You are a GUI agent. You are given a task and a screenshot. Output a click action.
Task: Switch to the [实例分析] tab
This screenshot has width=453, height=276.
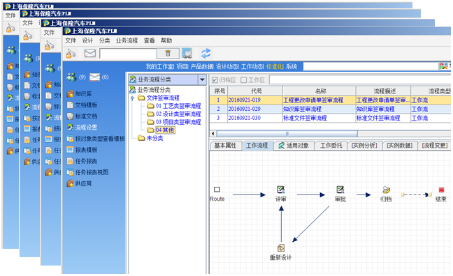365,146
